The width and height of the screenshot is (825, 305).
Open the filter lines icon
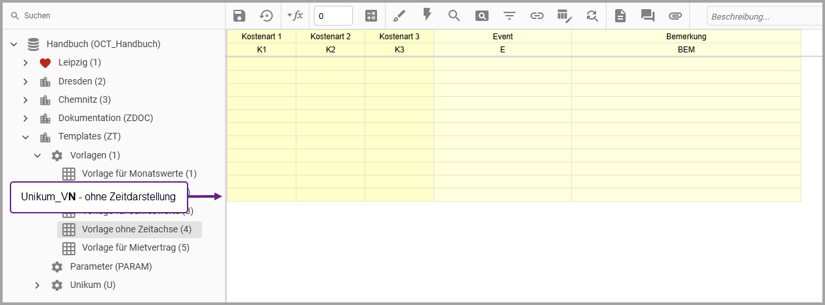(x=509, y=16)
